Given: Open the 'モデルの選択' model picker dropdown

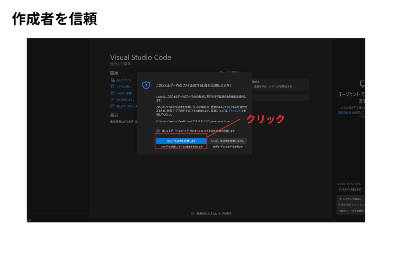Looking at the screenshot, I should tap(357, 211).
